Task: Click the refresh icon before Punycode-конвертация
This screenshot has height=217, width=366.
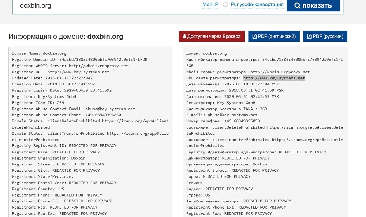Action: [x=225, y=4]
